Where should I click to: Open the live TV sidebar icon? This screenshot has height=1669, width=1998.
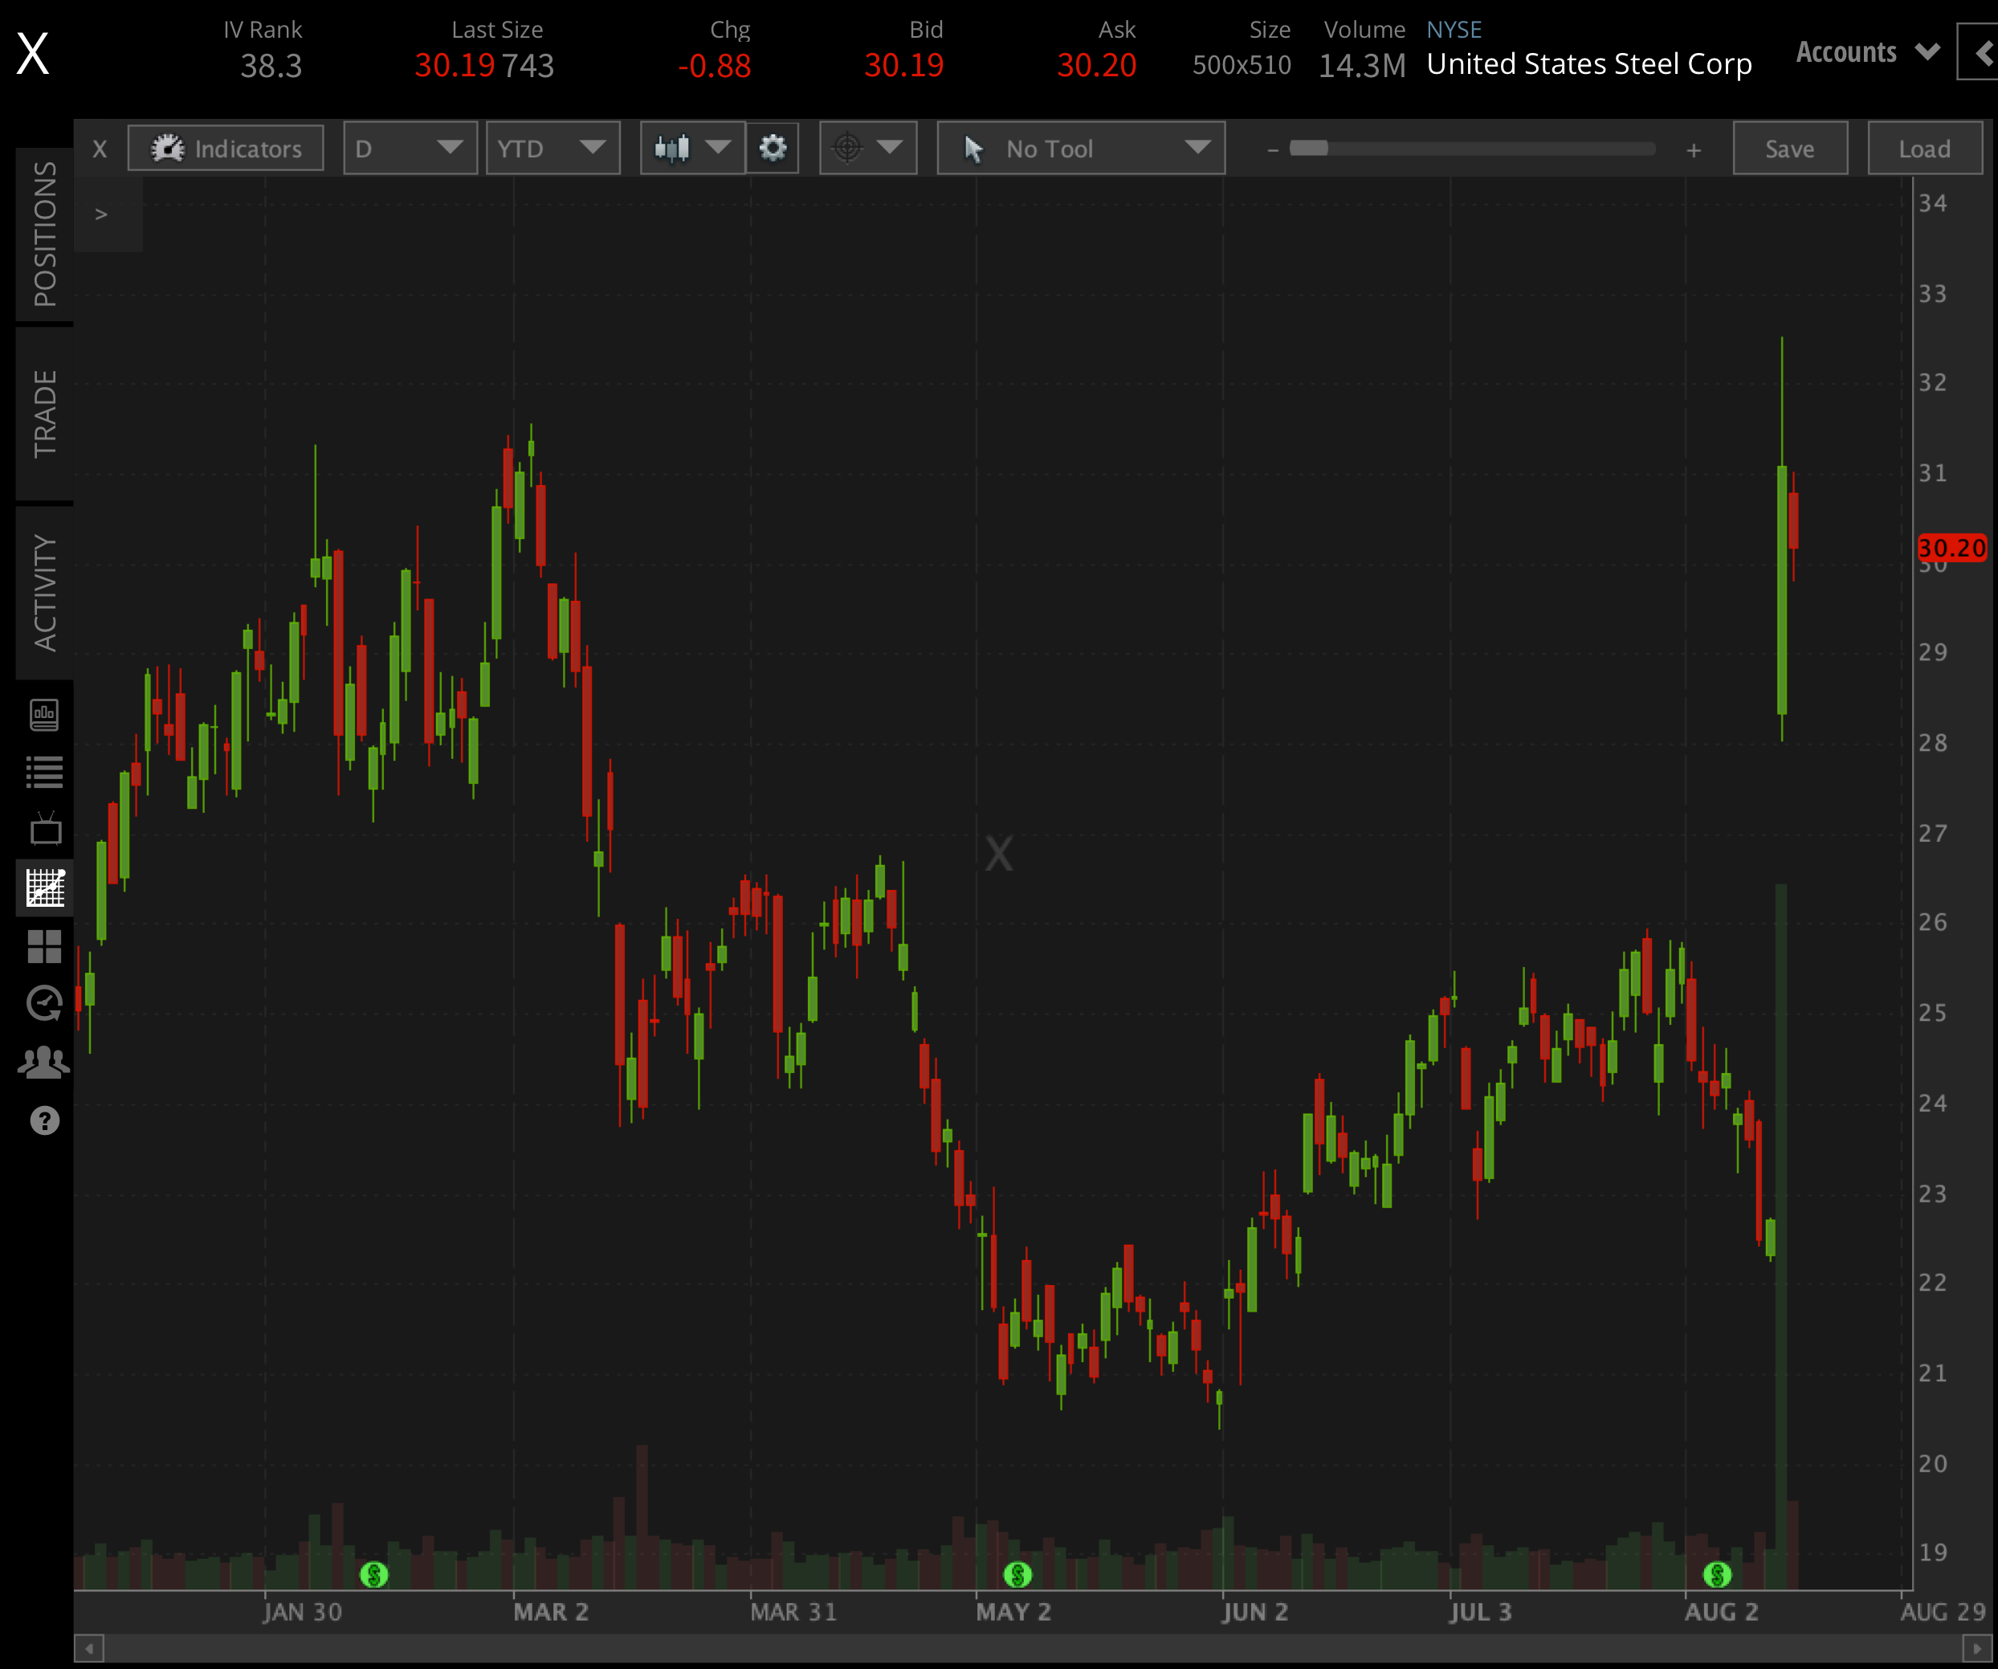[x=45, y=829]
